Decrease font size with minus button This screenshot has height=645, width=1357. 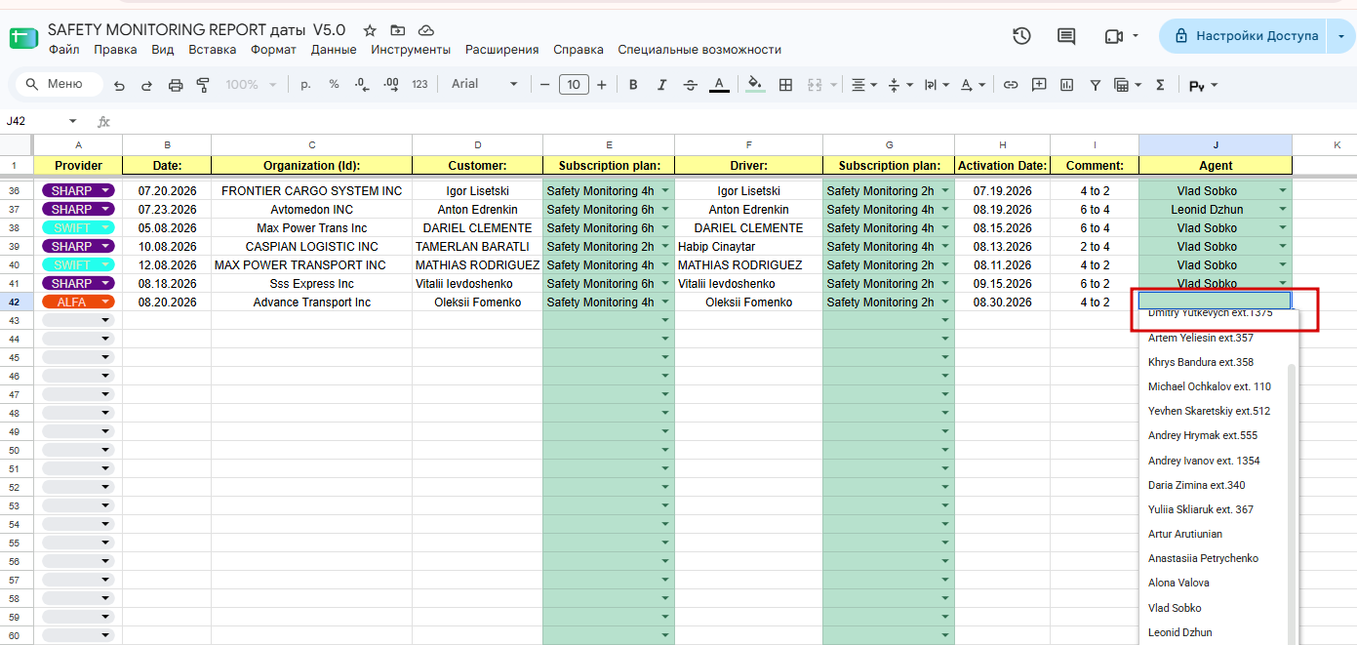(x=544, y=85)
